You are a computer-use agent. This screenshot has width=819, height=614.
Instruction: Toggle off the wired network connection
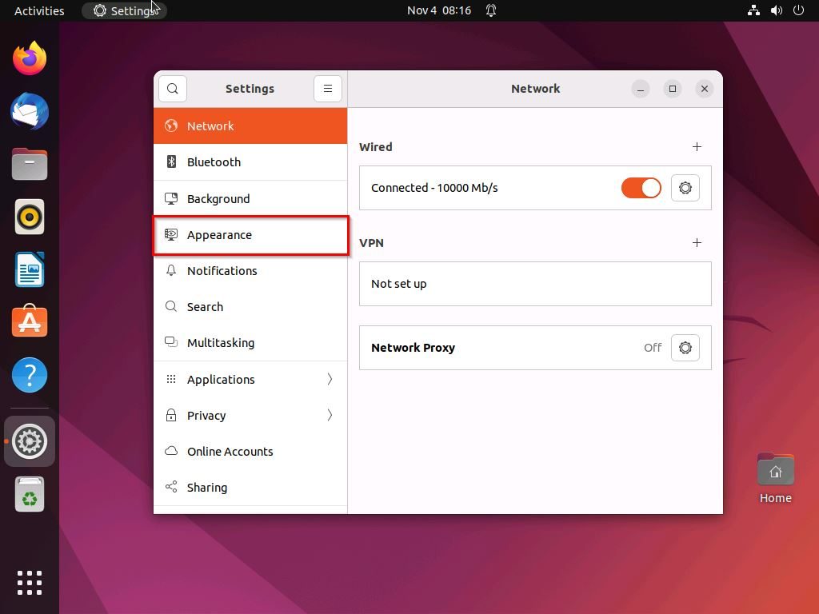click(x=641, y=188)
